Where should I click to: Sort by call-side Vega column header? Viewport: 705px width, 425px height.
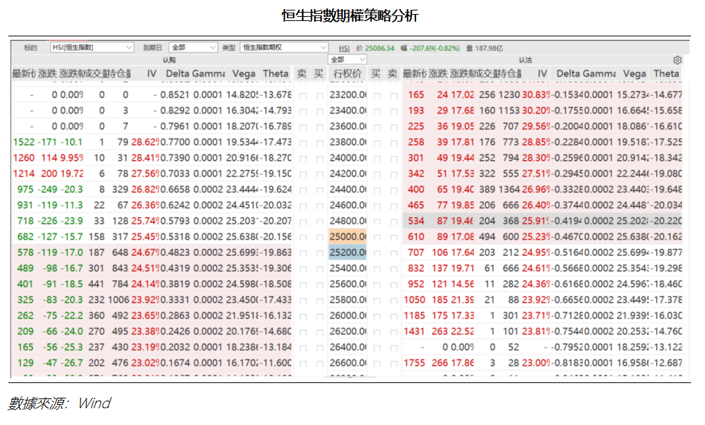[243, 73]
